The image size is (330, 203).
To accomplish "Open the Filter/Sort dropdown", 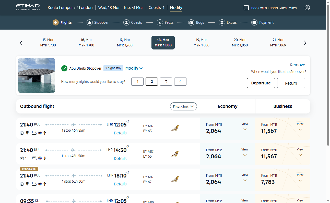I will pyautogui.click(x=183, y=106).
